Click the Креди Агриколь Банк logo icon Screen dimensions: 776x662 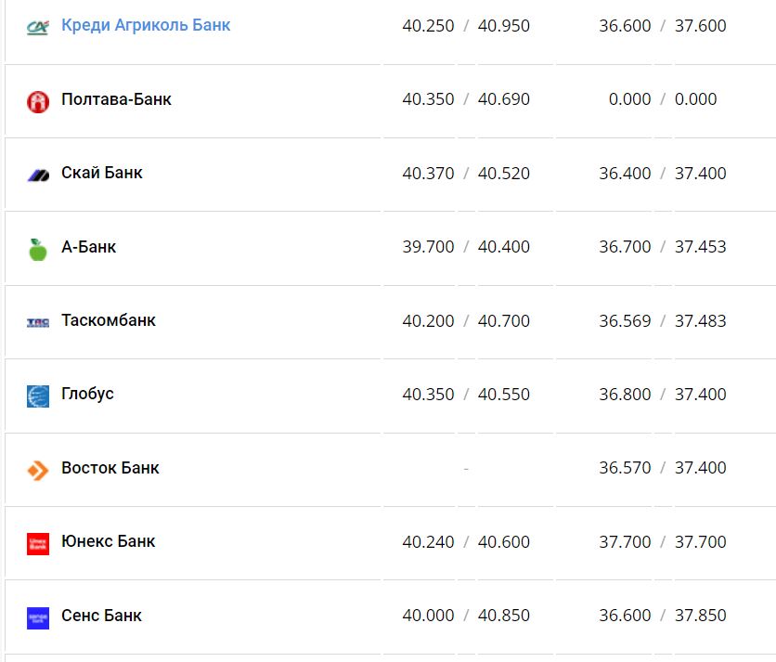pos(38,27)
